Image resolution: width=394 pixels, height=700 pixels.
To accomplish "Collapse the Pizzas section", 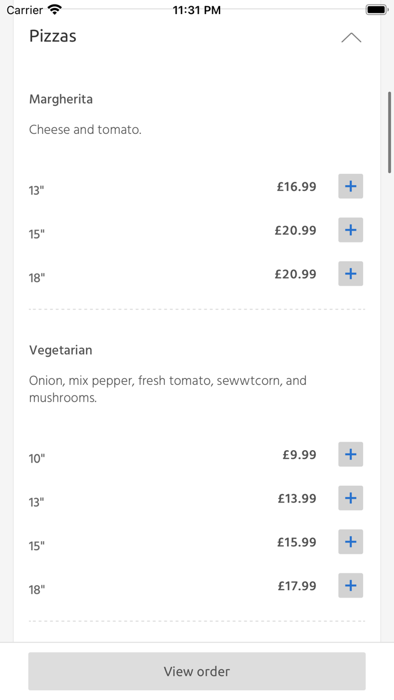I will click(351, 37).
